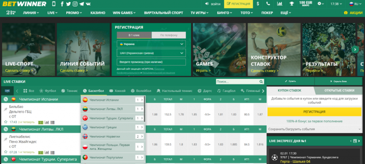
Task: Open the Facebook social link
Action: coord(62,4)
